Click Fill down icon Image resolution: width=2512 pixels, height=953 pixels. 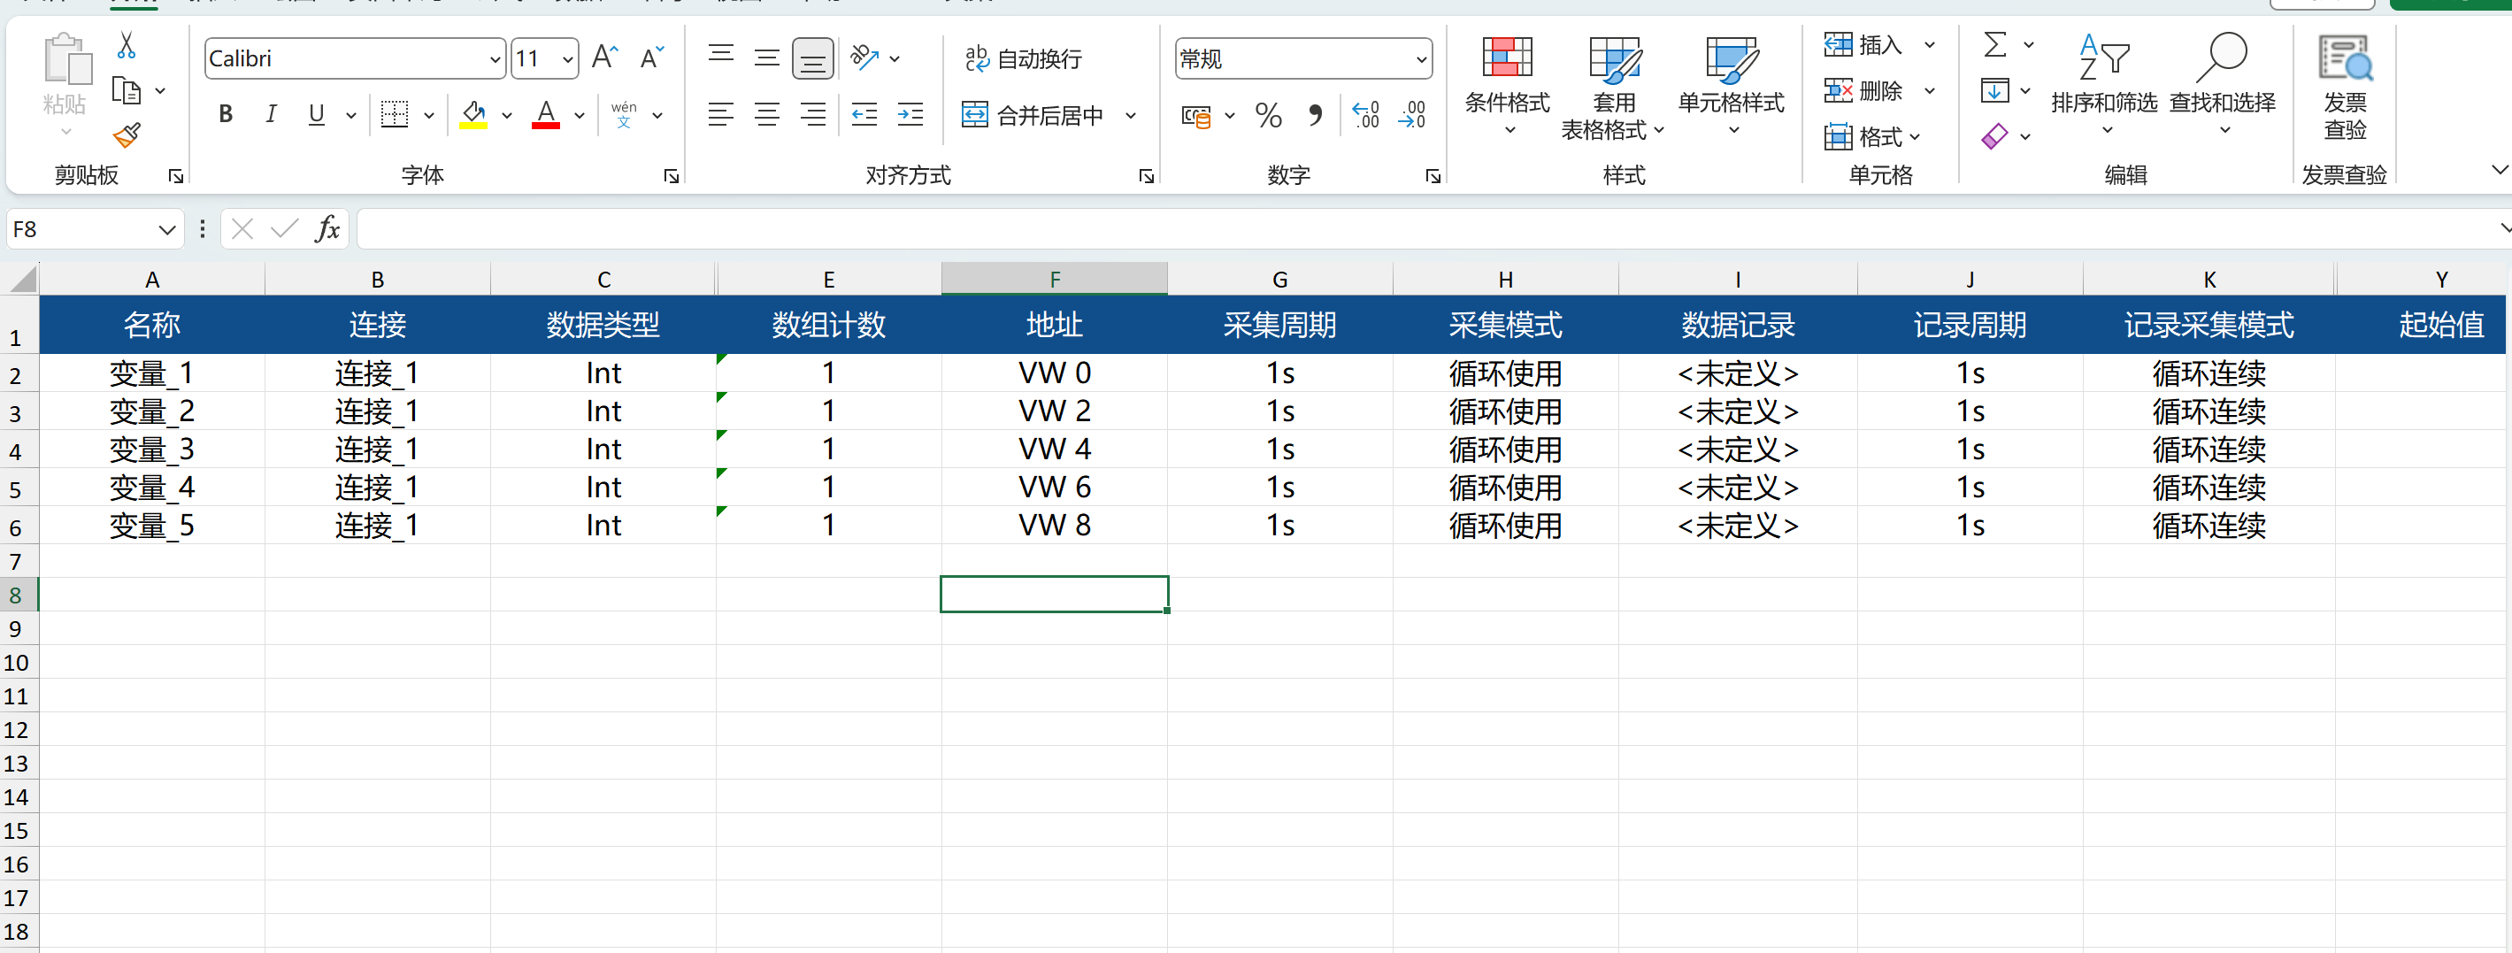1995,89
